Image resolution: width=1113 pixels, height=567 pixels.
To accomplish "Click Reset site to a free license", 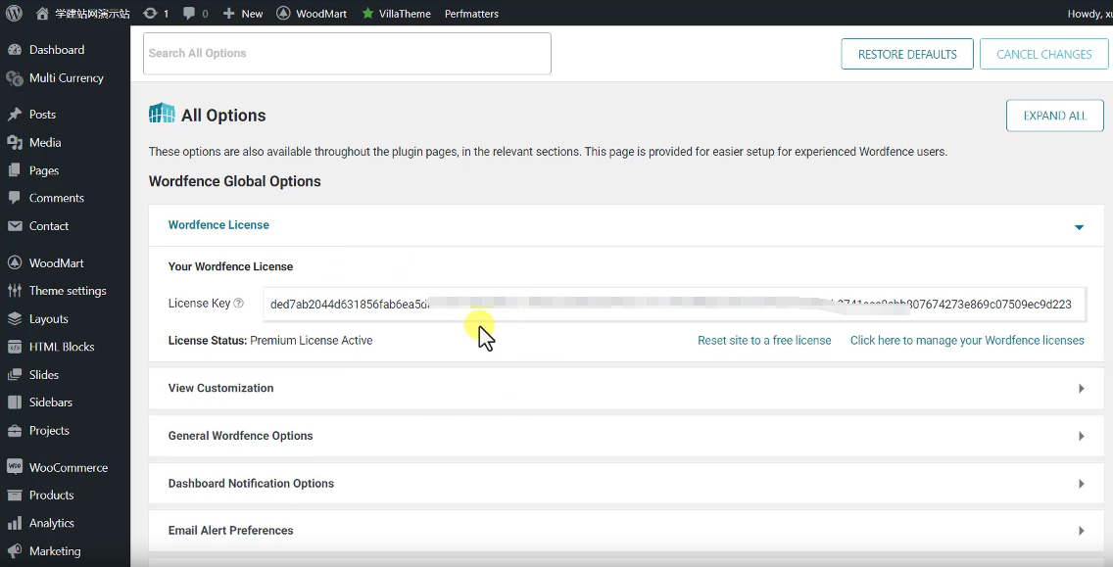I will click(x=764, y=341).
